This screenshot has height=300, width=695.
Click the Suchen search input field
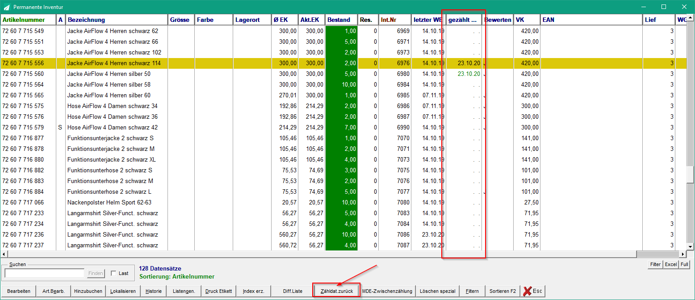(x=44, y=273)
